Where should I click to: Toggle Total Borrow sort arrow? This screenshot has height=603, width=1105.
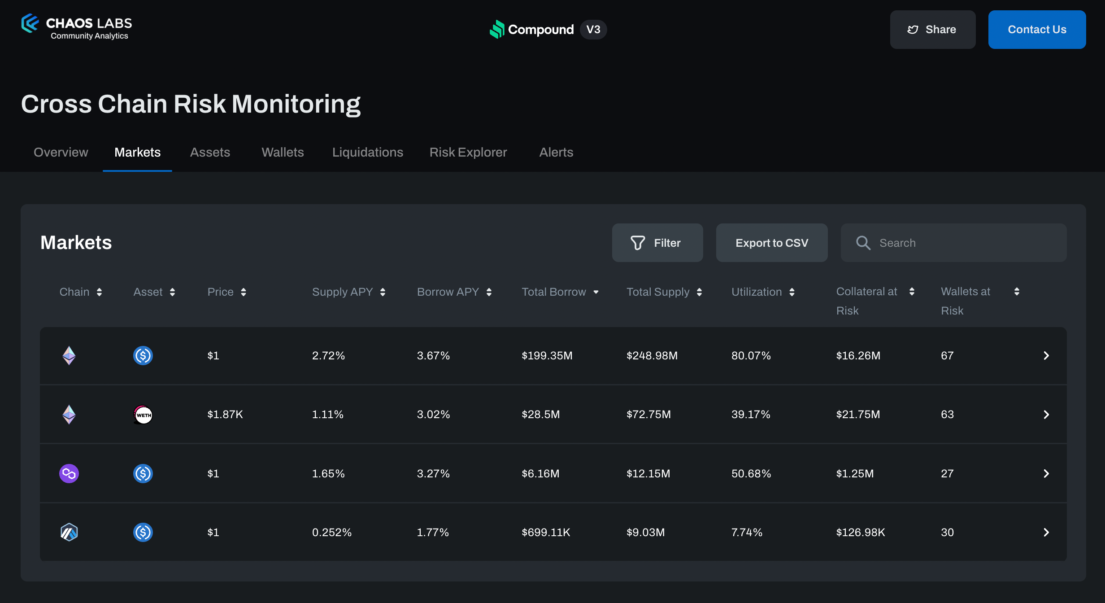596,292
